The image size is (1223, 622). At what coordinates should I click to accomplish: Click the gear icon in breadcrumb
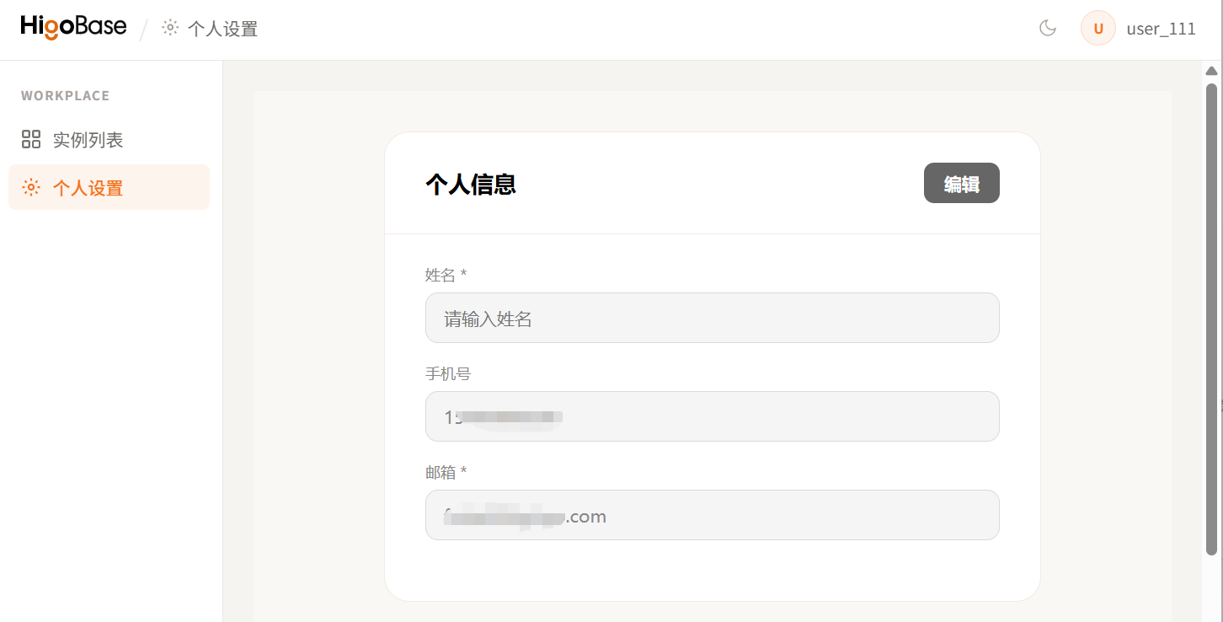pyautogui.click(x=170, y=28)
